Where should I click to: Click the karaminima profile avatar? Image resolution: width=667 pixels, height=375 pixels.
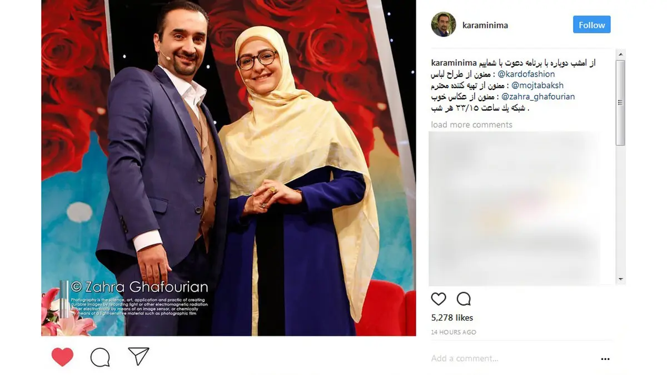(444, 24)
